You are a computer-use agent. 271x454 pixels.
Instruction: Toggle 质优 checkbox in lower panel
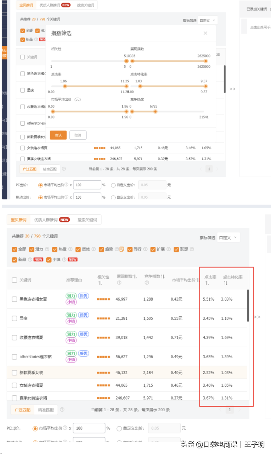pos(78,249)
